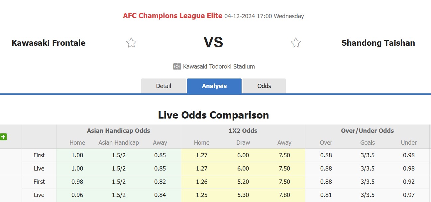The height and width of the screenshot is (202, 431).
Task: Click the green plus expand icon
Action: pos(3,136)
